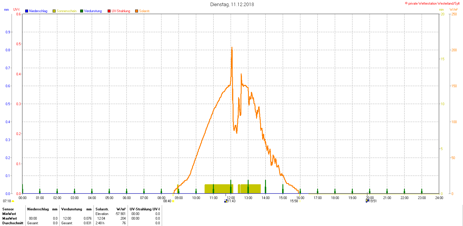Click the evaporation maximum value '0.076'
This screenshot has width=463, height=226.
point(87,218)
